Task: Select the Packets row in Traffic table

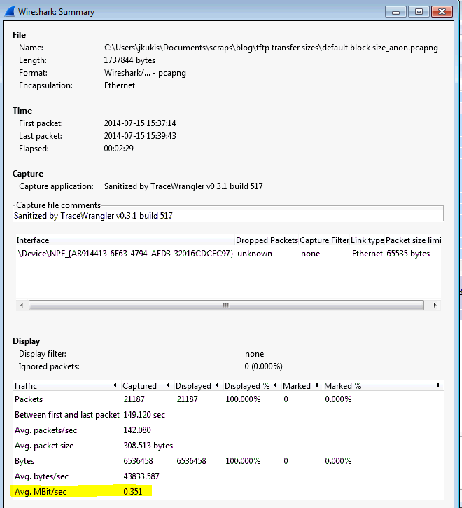Action: [x=29, y=399]
